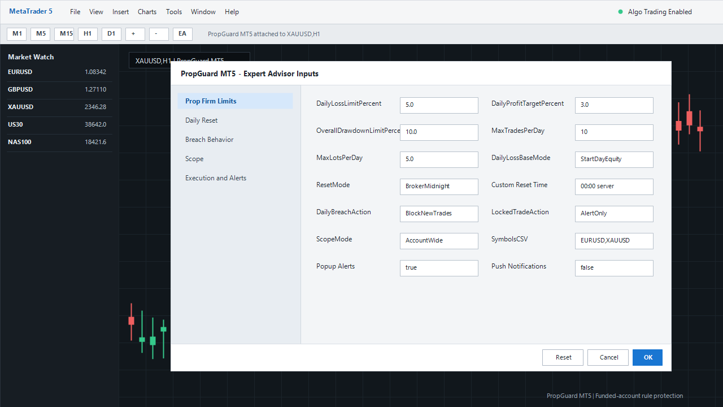Switch chart to M1 timeframe
723x407 pixels.
17,34
